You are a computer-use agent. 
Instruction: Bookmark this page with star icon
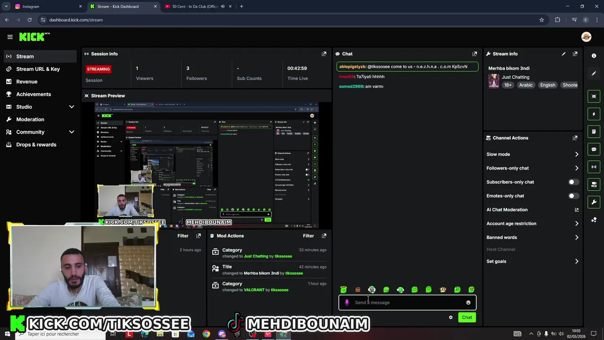pyautogui.click(x=542, y=20)
